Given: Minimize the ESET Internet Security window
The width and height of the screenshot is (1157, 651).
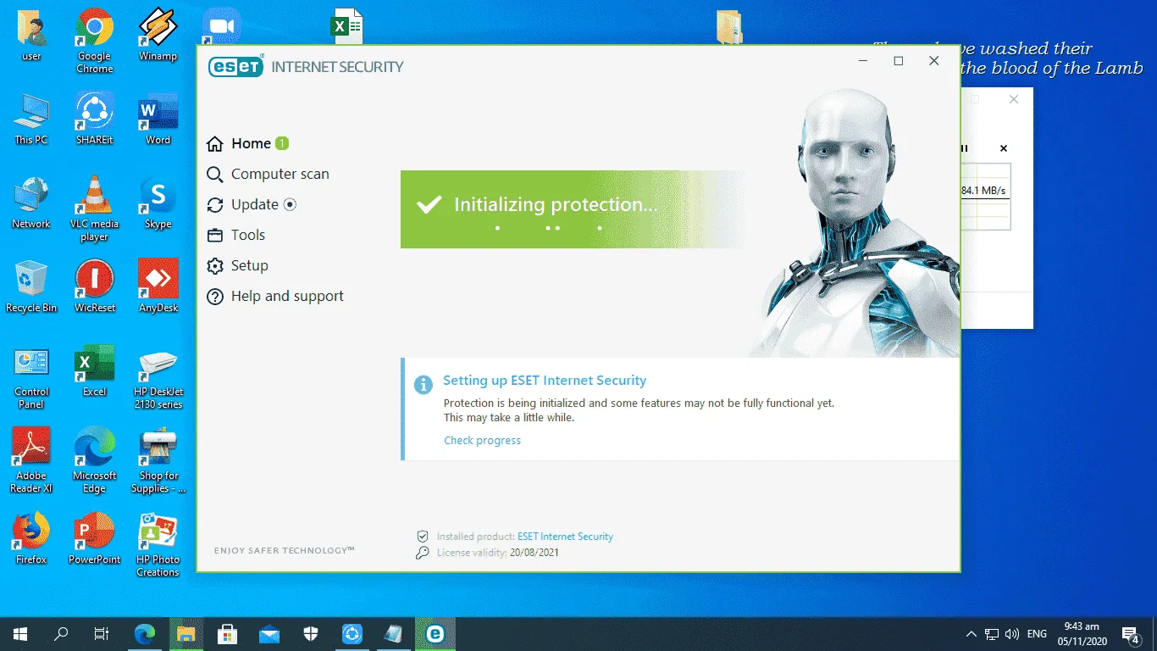Looking at the screenshot, I should click(863, 61).
